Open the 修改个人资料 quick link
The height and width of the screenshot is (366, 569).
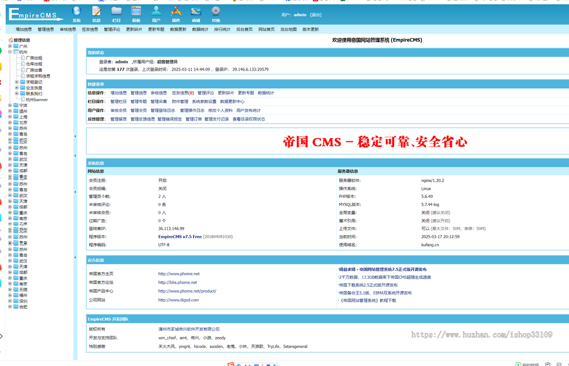pos(220,110)
